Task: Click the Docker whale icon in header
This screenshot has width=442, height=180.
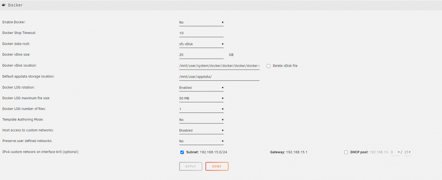Action: pyautogui.click(x=4, y=5)
